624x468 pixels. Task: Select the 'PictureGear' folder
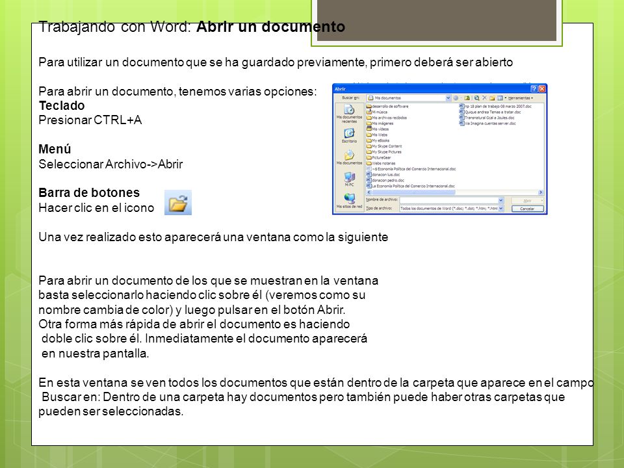tap(378, 157)
